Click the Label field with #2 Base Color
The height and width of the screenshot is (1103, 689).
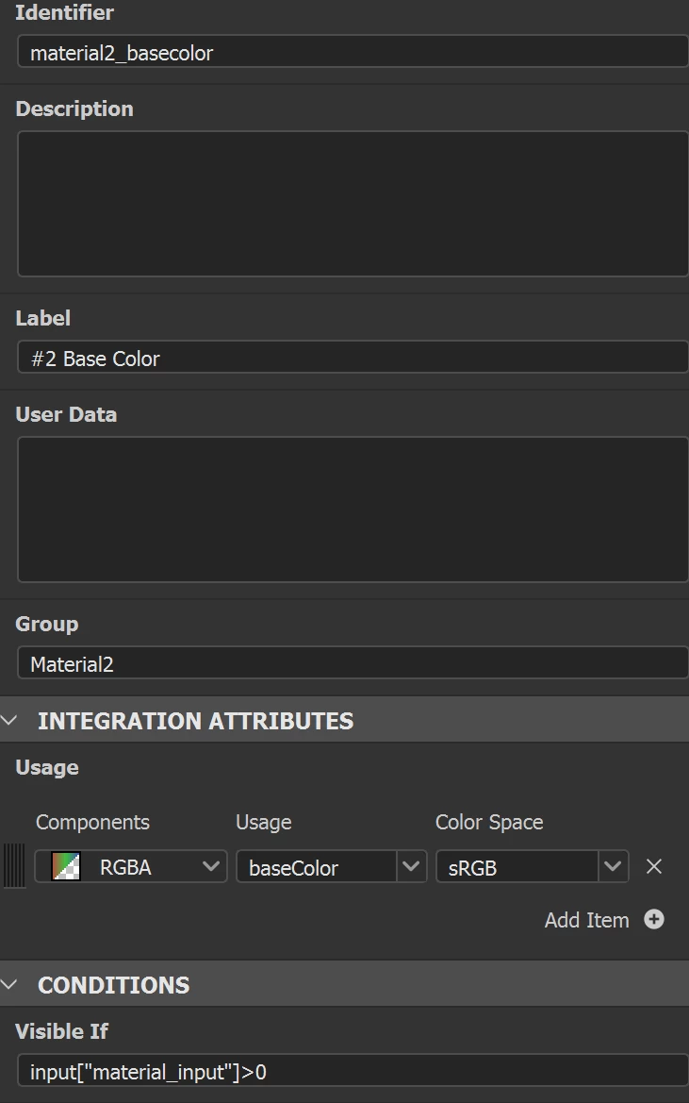coord(353,359)
